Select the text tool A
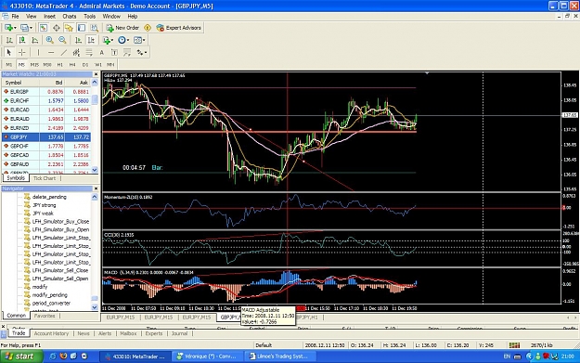 pyautogui.click(x=102, y=53)
